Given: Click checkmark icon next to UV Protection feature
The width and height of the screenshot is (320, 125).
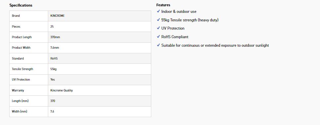Looking at the screenshot, I should [x=158, y=28].
